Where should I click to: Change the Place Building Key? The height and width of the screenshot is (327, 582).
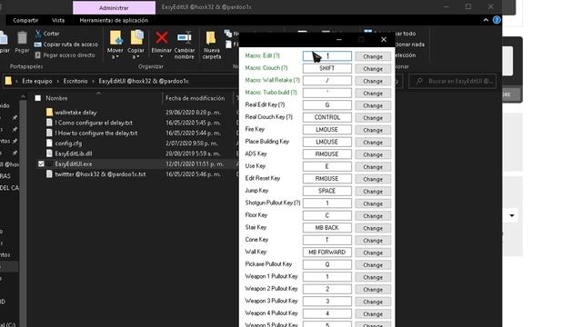coord(373,142)
